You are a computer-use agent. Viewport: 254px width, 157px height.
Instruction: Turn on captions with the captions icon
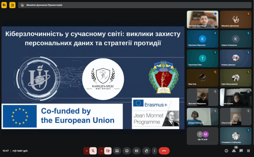(137, 151)
